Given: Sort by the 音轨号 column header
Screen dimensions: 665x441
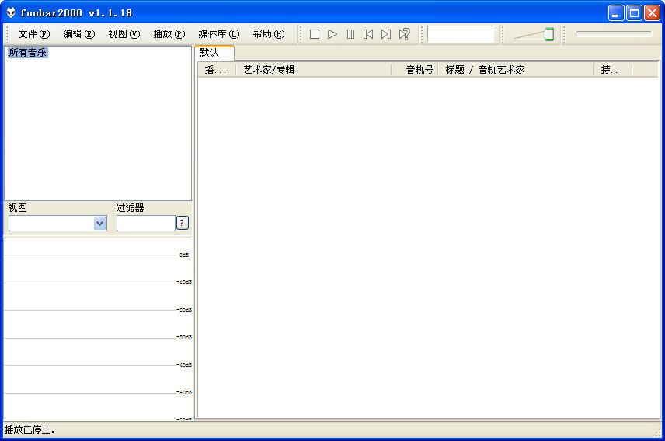Looking at the screenshot, I should (414, 70).
